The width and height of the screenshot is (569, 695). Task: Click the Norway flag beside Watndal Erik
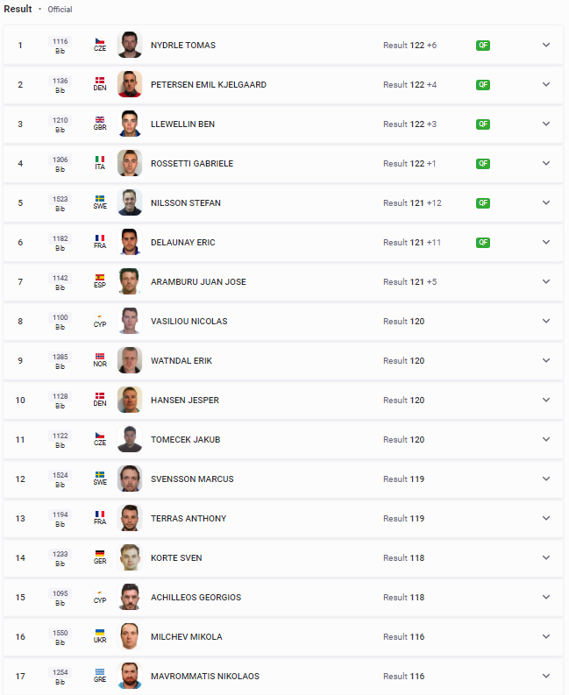(100, 357)
